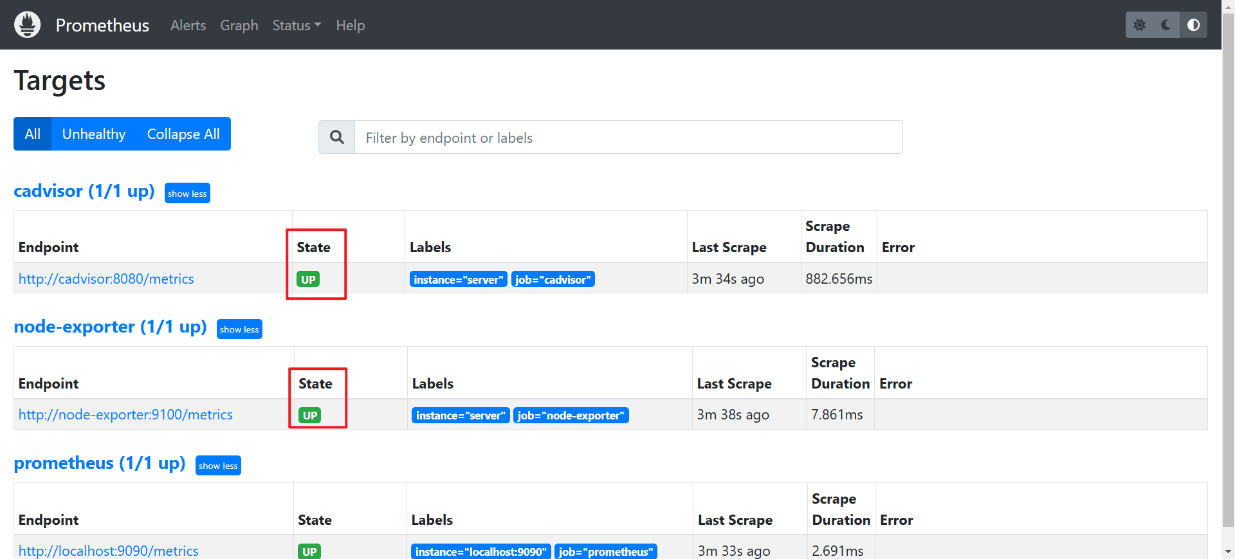The width and height of the screenshot is (1235, 559).
Task: Click the green UP badge for cadvisor
Action: pos(308,279)
